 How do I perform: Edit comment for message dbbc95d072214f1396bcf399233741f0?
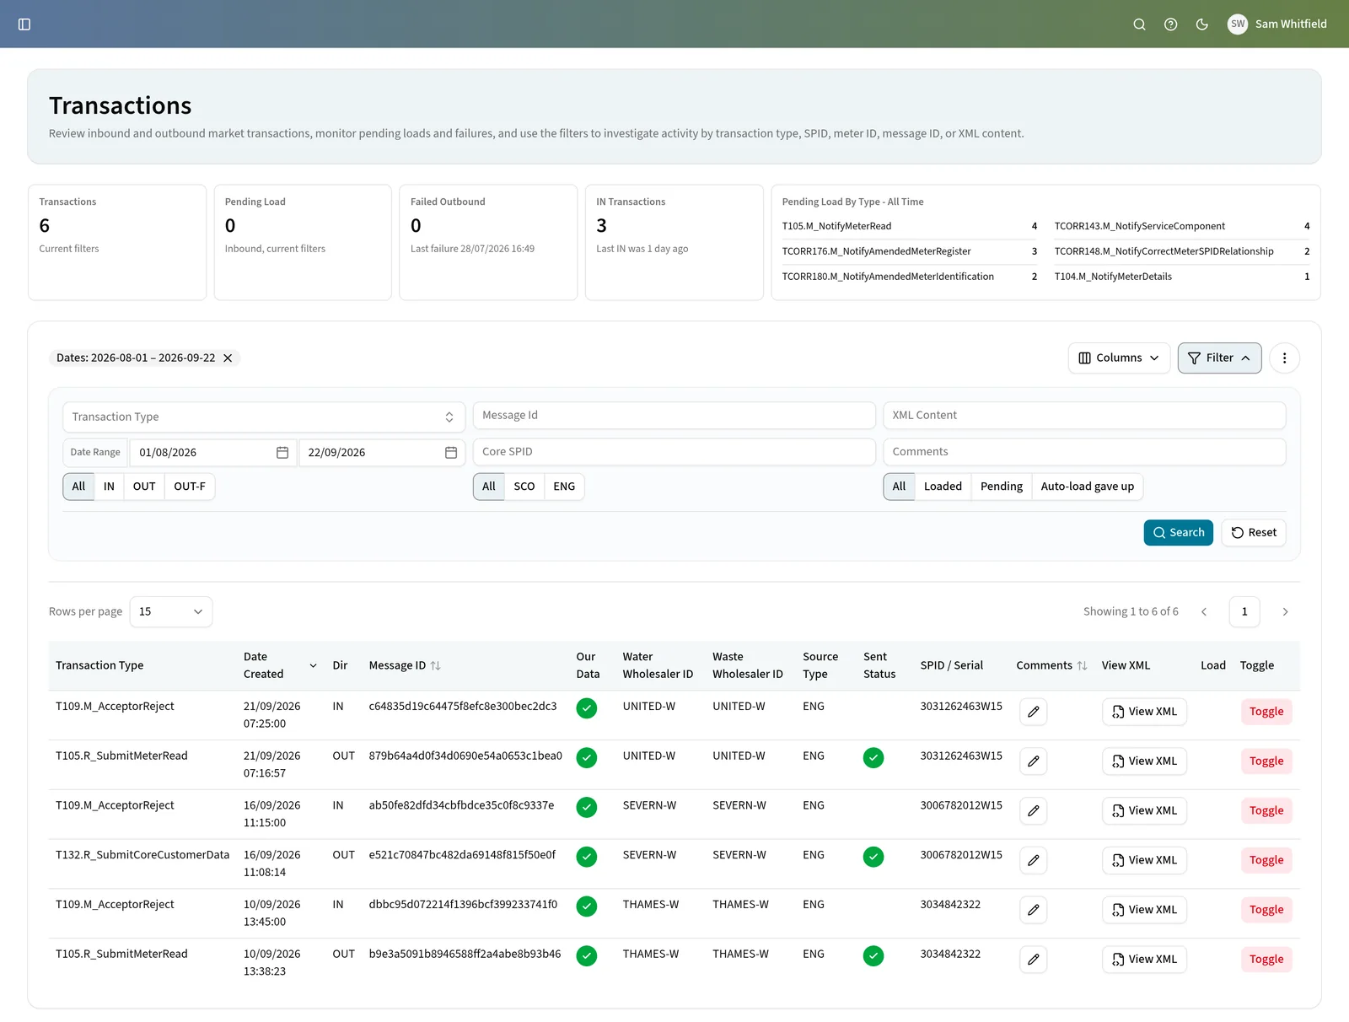(1033, 910)
